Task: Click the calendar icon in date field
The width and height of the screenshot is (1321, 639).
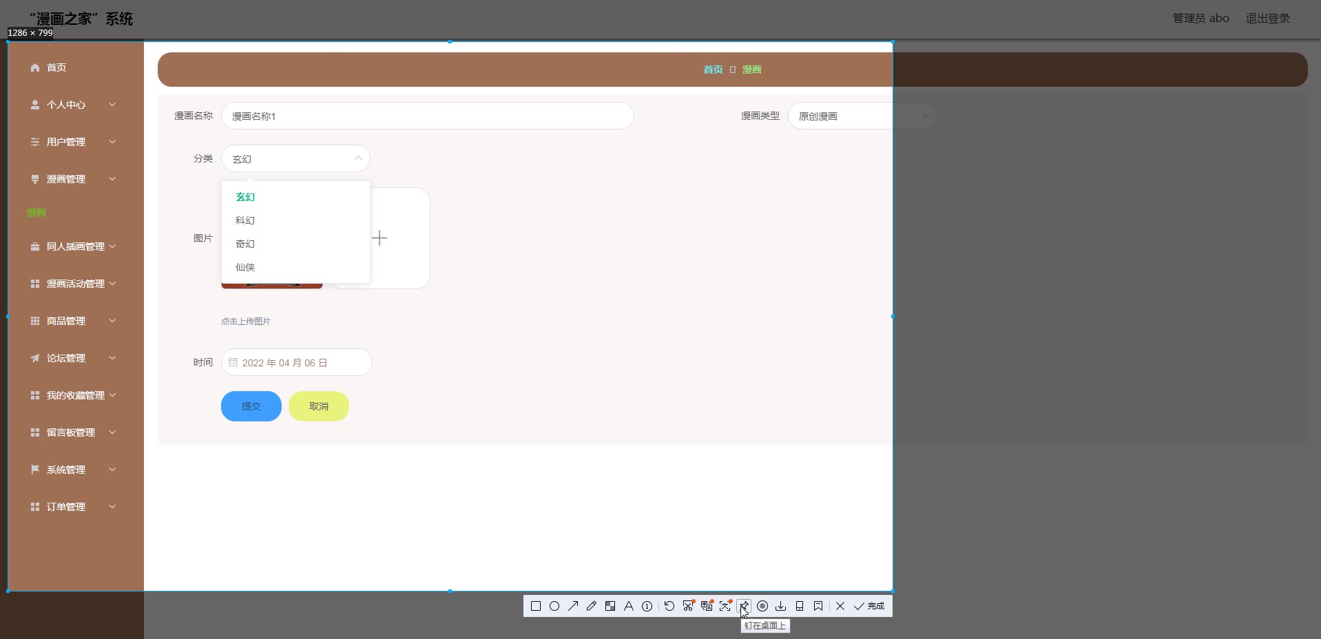Action: pyautogui.click(x=233, y=362)
